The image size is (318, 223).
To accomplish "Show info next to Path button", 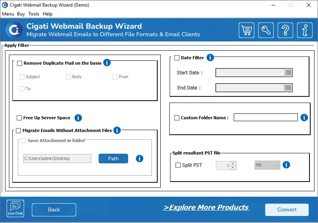I will pyautogui.click(x=139, y=158).
